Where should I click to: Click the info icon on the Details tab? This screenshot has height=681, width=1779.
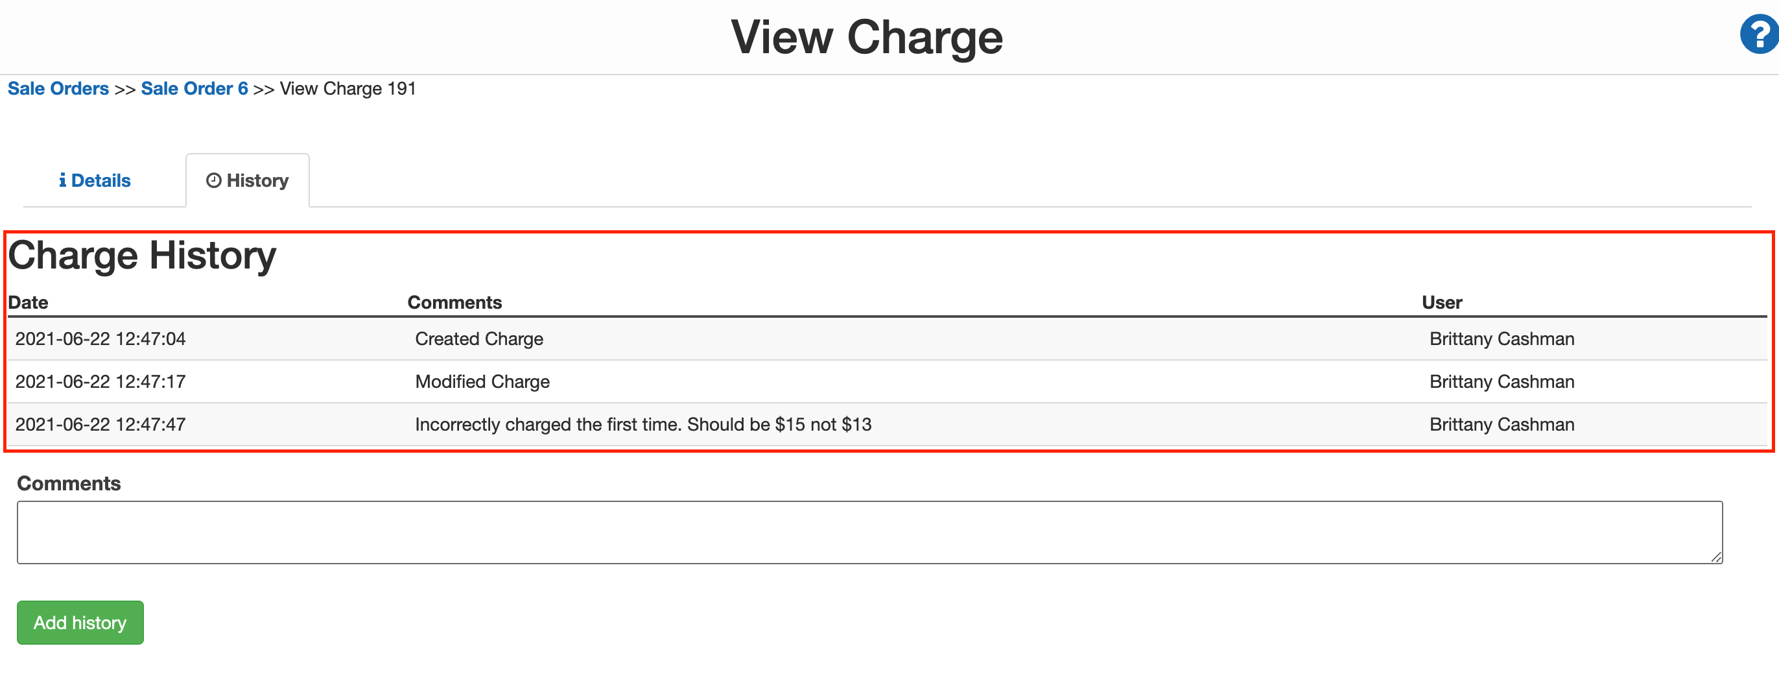[x=64, y=180]
